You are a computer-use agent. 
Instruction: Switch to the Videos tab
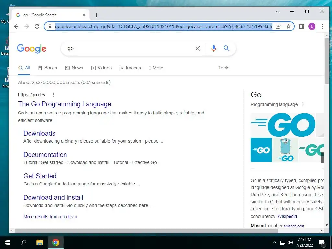pyautogui.click(x=101, y=68)
